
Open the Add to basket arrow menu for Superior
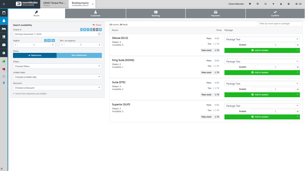pyautogui.click(x=297, y=117)
